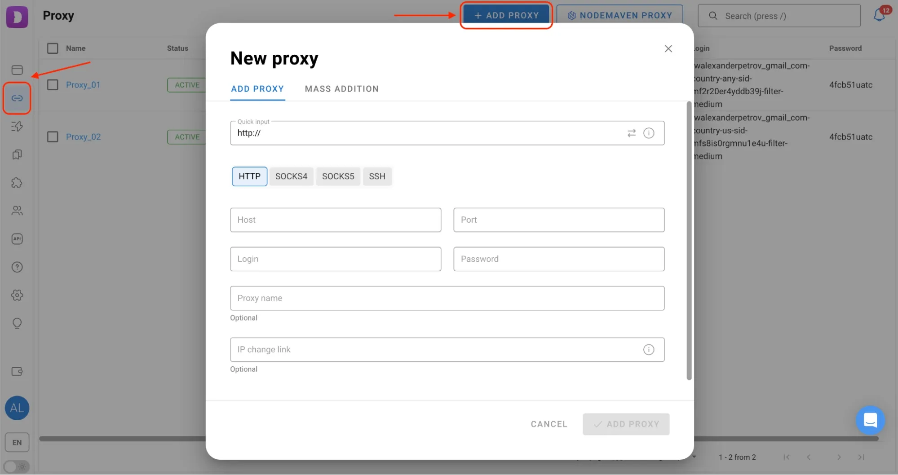898x475 pixels.
Task: Check the Proxy_01 row checkbox
Action: point(52,84)
